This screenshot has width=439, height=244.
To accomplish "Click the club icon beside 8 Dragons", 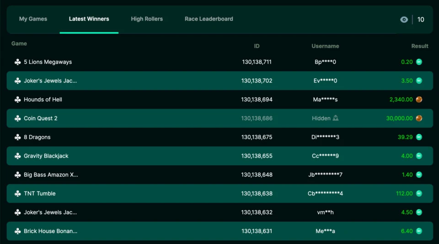I will (18, 137).
